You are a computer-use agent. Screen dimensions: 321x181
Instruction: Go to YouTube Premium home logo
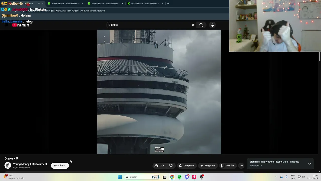[x=21, y=25]
